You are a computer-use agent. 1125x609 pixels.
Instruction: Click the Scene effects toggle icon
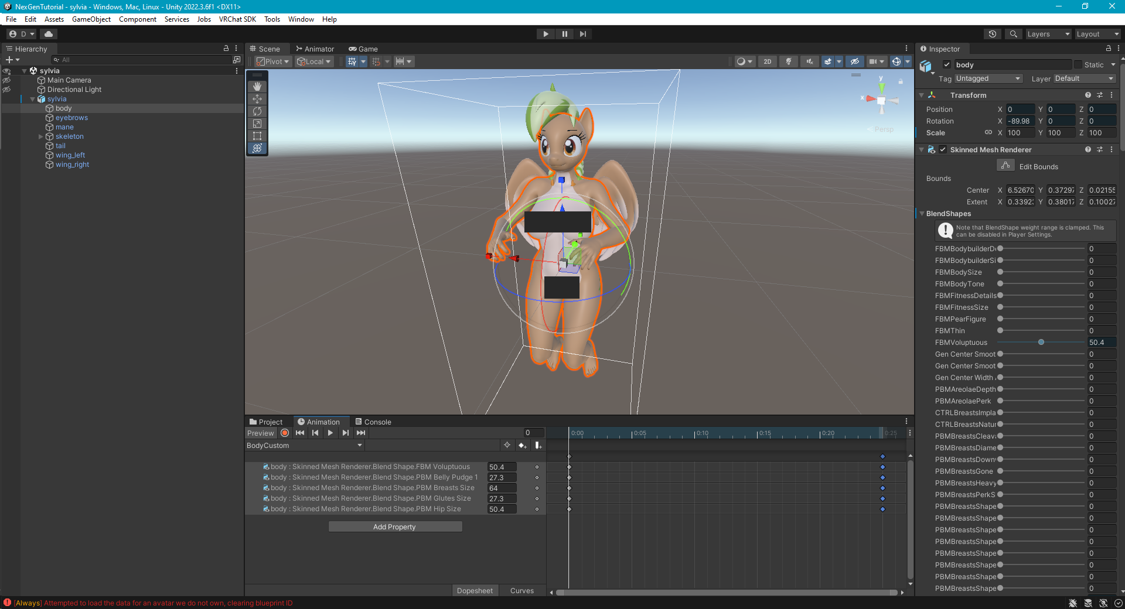[x=827, y=61]
